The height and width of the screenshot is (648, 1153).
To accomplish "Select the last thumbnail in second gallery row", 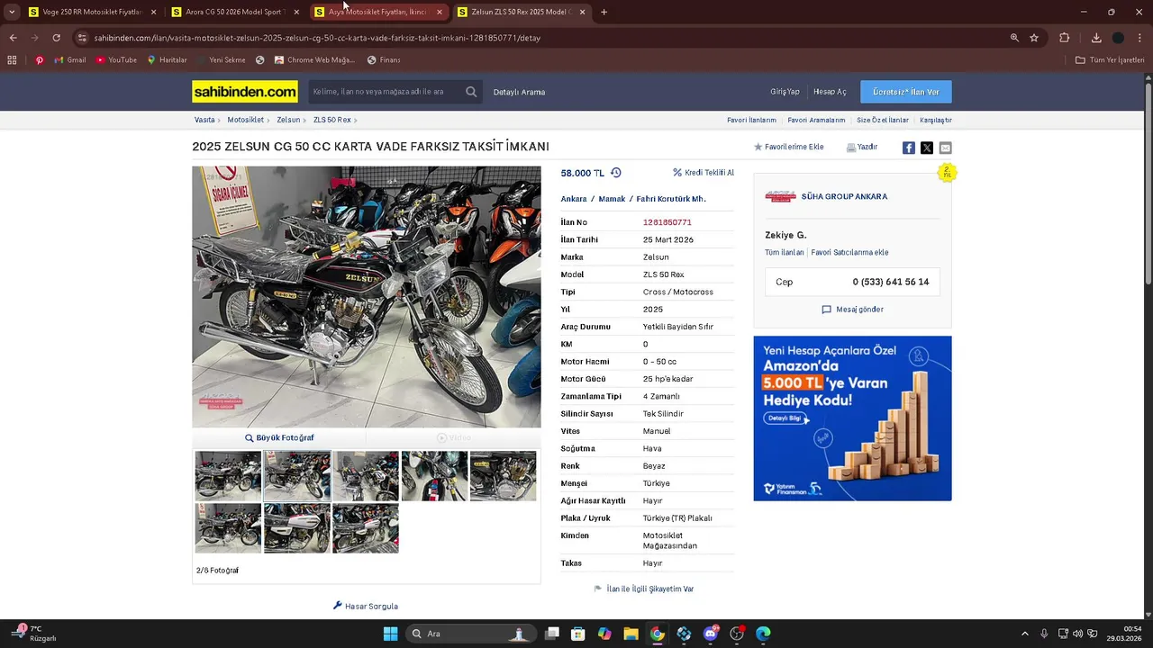I will 365,528.
